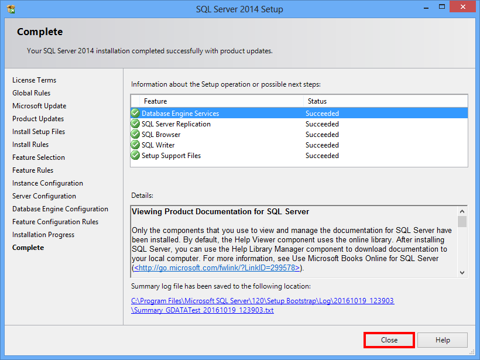
Task: Click the Server Configuration step
Action: click(x=44, y=196)
